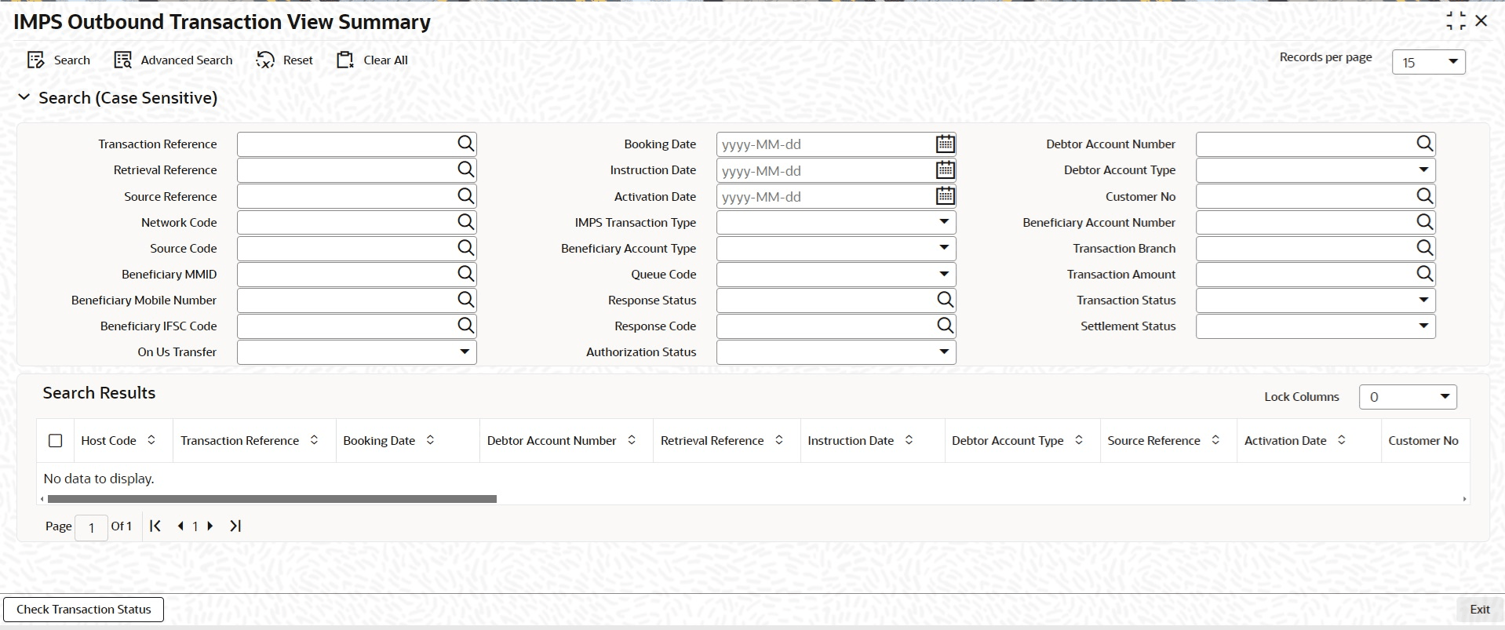Click the Exit button
The width and height of the screenshot is (1505, 630).
click(x=1480, y=610)
